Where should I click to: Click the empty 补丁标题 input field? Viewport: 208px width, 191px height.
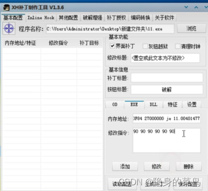click(x=167, y=78)
